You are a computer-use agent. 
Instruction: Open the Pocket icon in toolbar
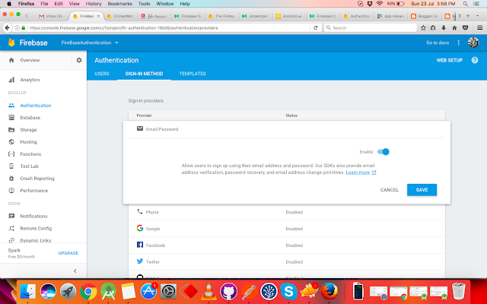pos(465,27)
